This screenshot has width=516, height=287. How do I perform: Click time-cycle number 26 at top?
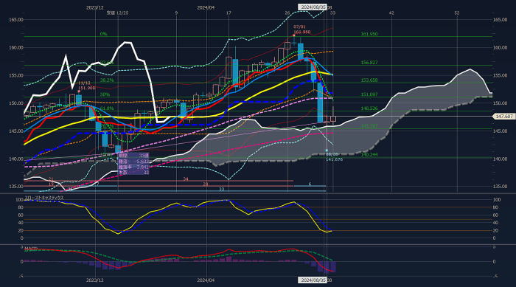[287, 13]
